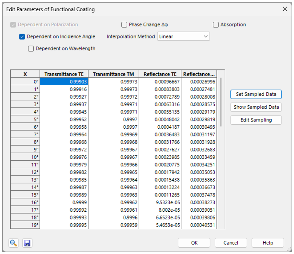The width and height of the screenshot is (294, 254).
Task: Enable the Absorption checkbox
Action: tap(216, 25)
